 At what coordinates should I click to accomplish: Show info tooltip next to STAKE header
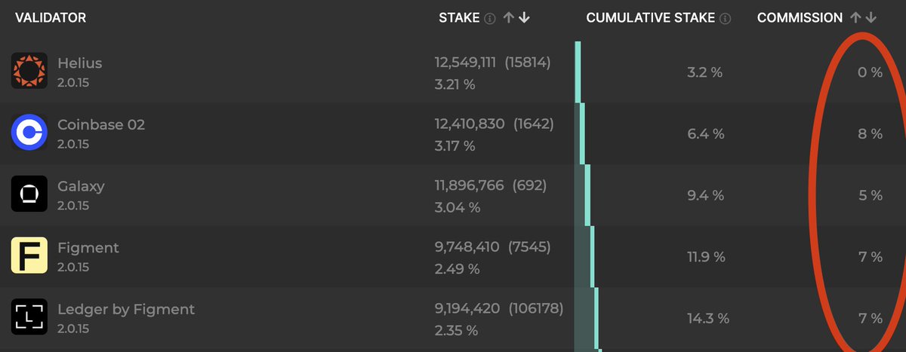pyautogui.click(x=490, y=18)
